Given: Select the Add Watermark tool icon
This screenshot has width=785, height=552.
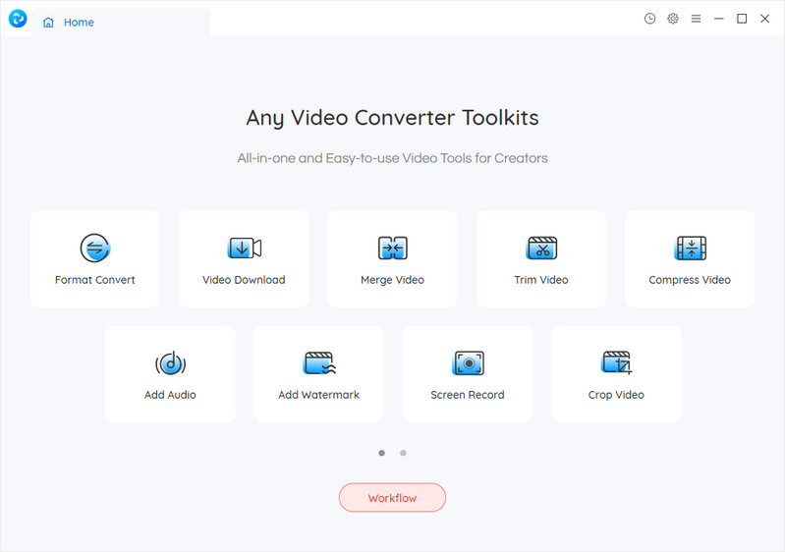Looking at the screenshot, I should 318,362.
